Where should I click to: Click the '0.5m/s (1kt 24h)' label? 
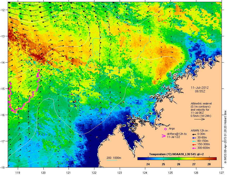coord(201,116)
